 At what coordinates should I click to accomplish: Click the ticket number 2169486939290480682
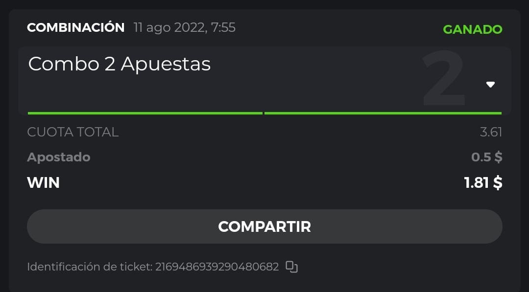click(x=217, y=267)
